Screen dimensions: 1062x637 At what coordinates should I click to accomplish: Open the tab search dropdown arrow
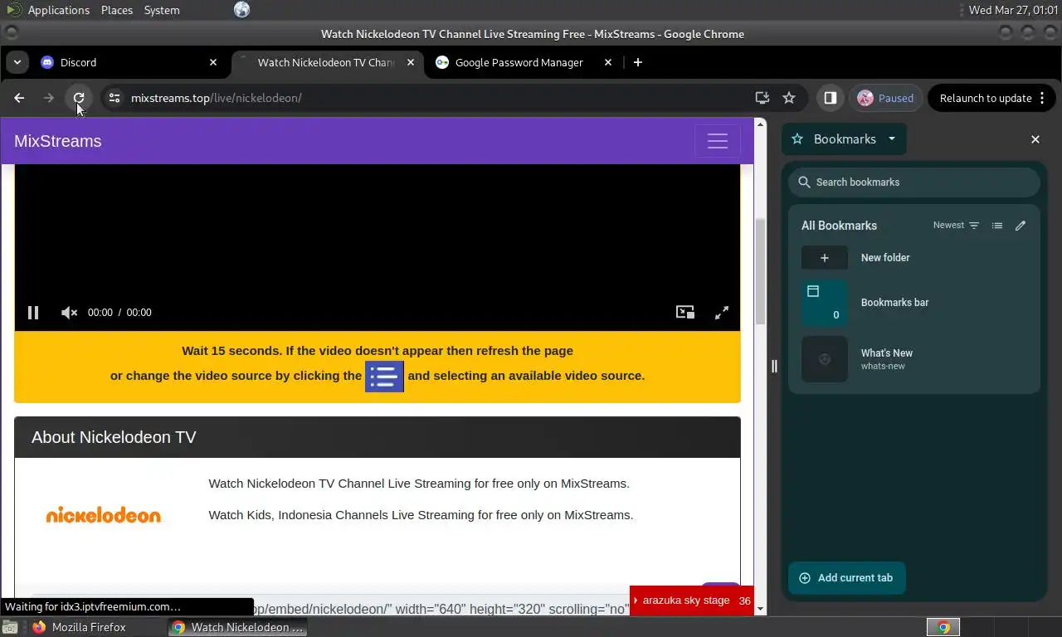[x=17, y=62]
